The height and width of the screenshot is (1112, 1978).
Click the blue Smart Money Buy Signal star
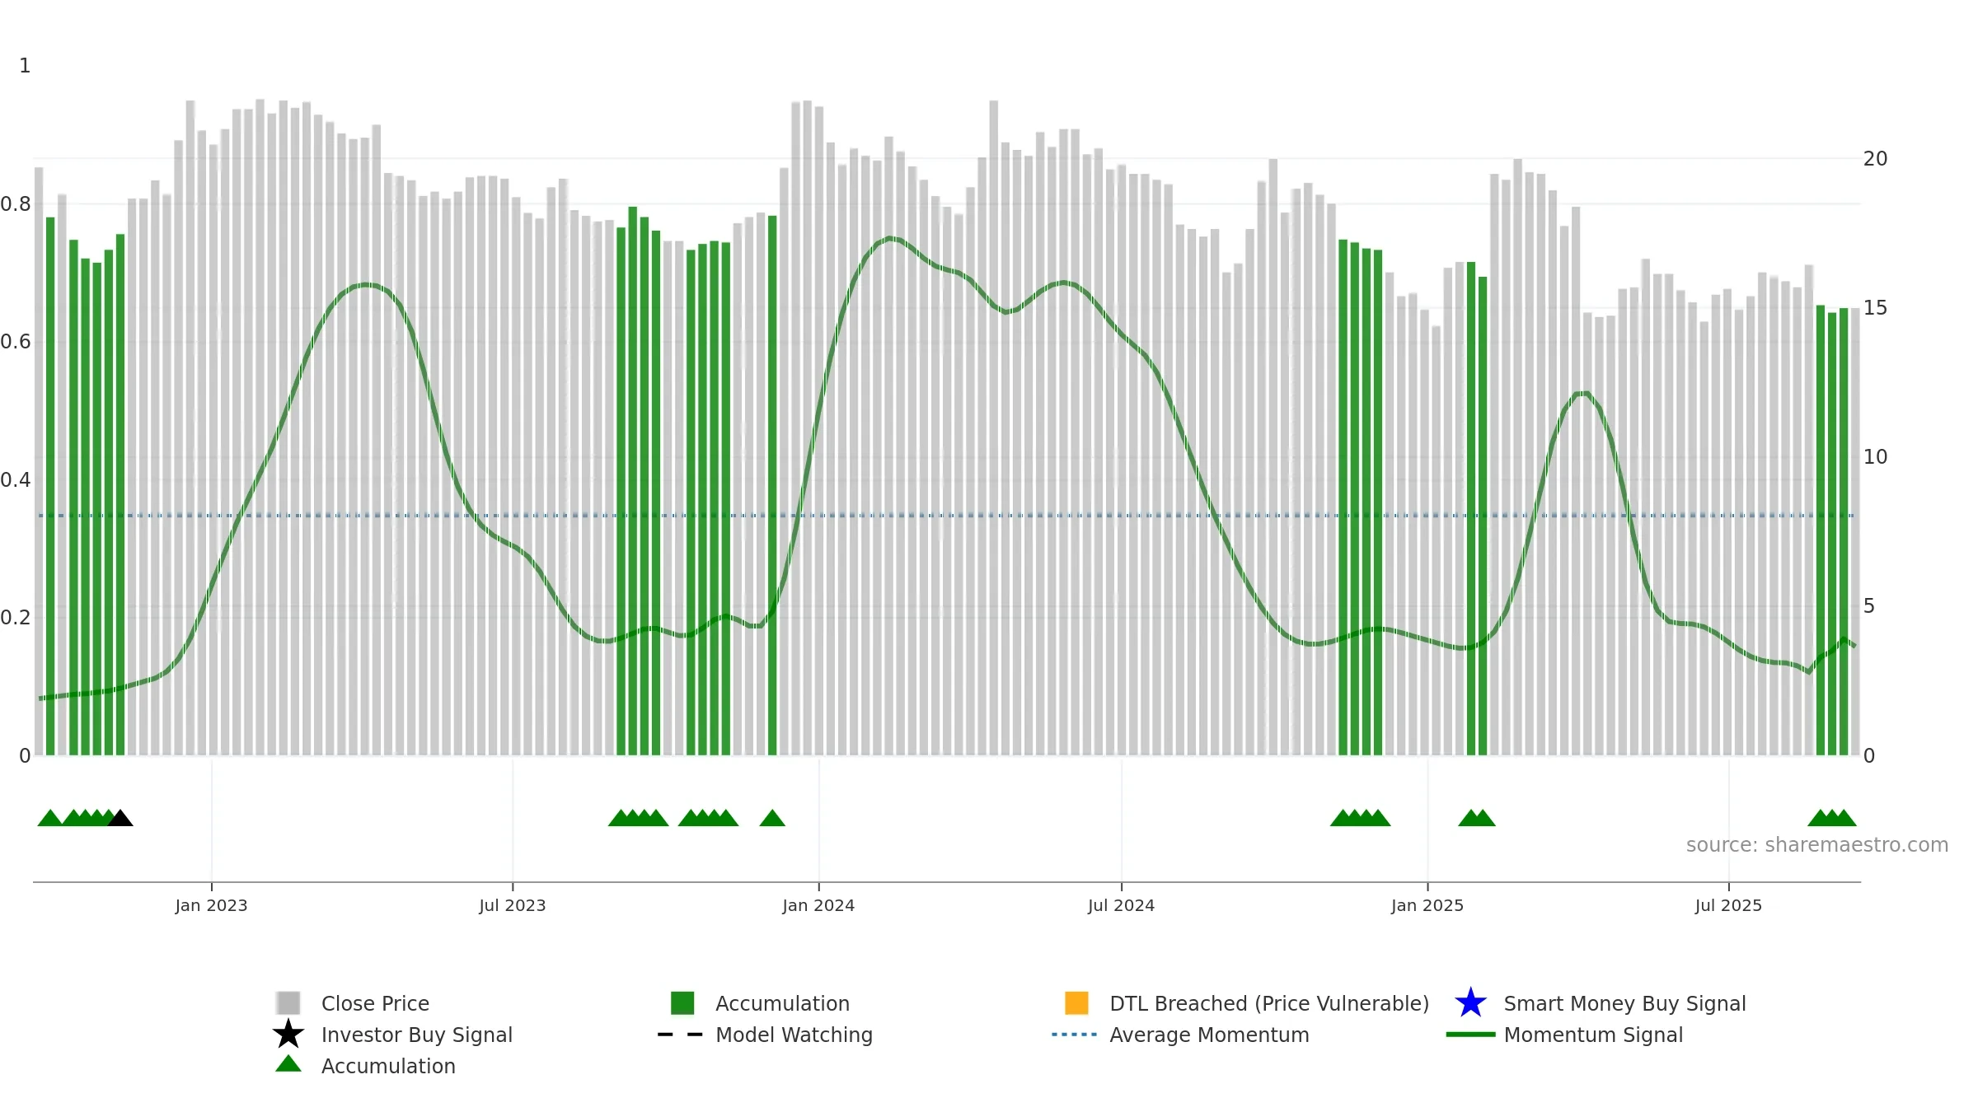[1470, 1002]
